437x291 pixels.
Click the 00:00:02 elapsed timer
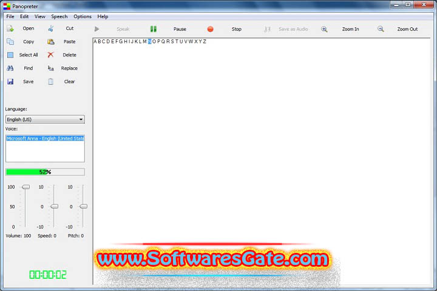tap(48, 275)
